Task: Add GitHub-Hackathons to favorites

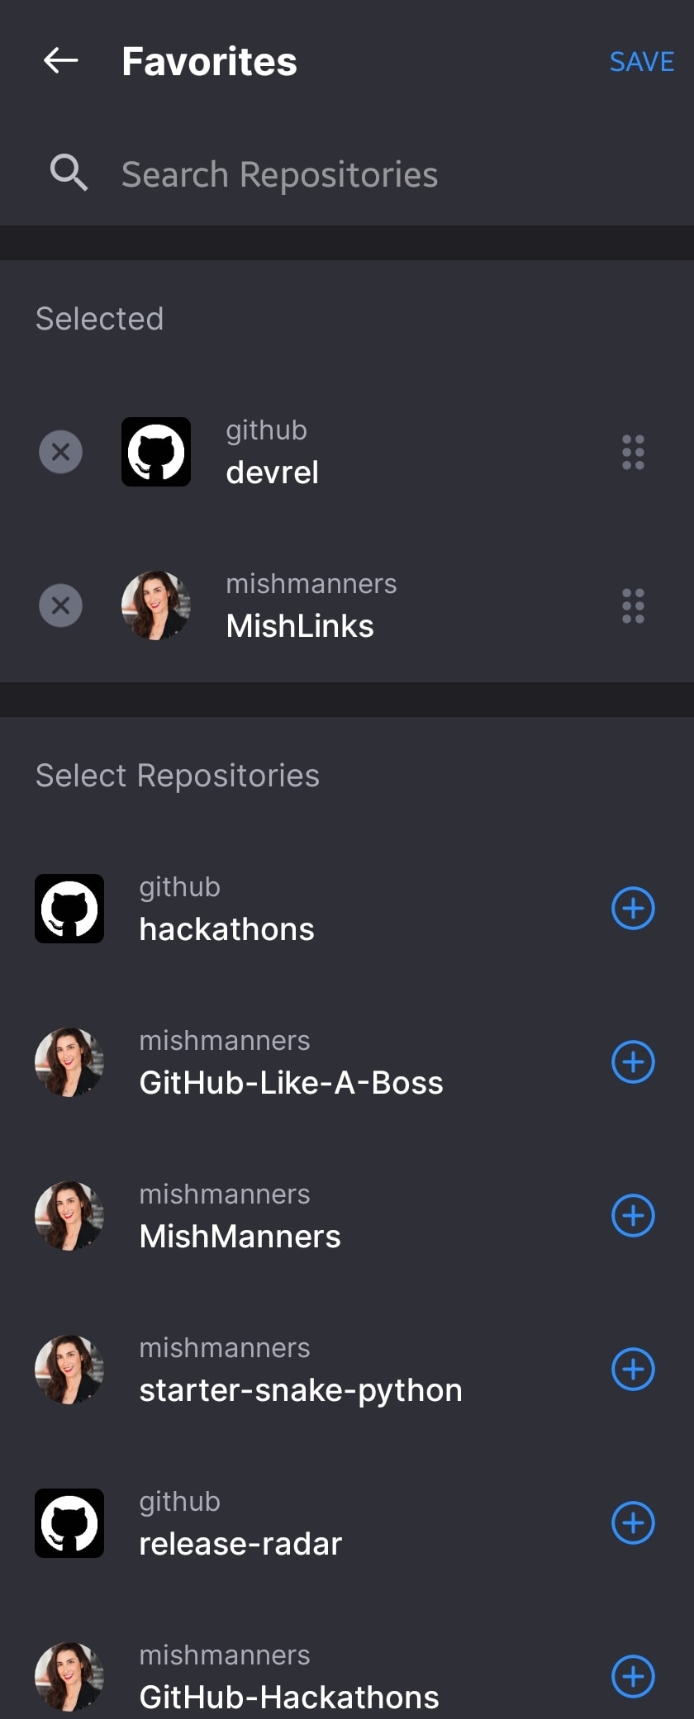Action: tap(633, 1677)
